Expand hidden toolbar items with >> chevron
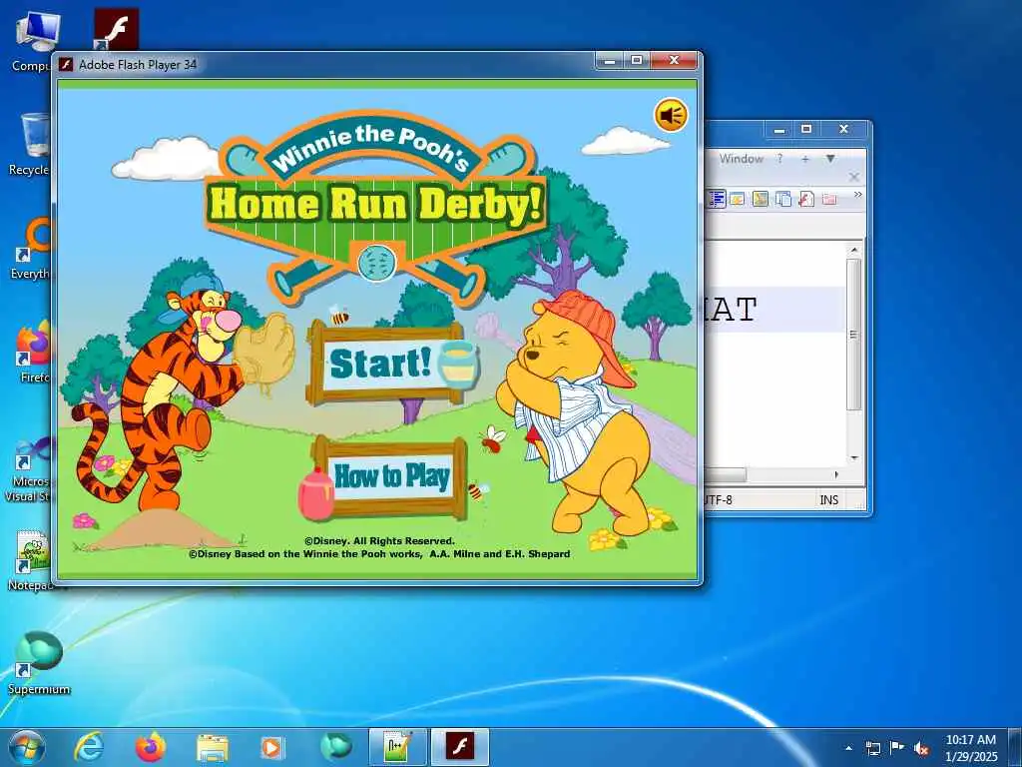This screenshot has height=767, width=1022. click(857, 195)
